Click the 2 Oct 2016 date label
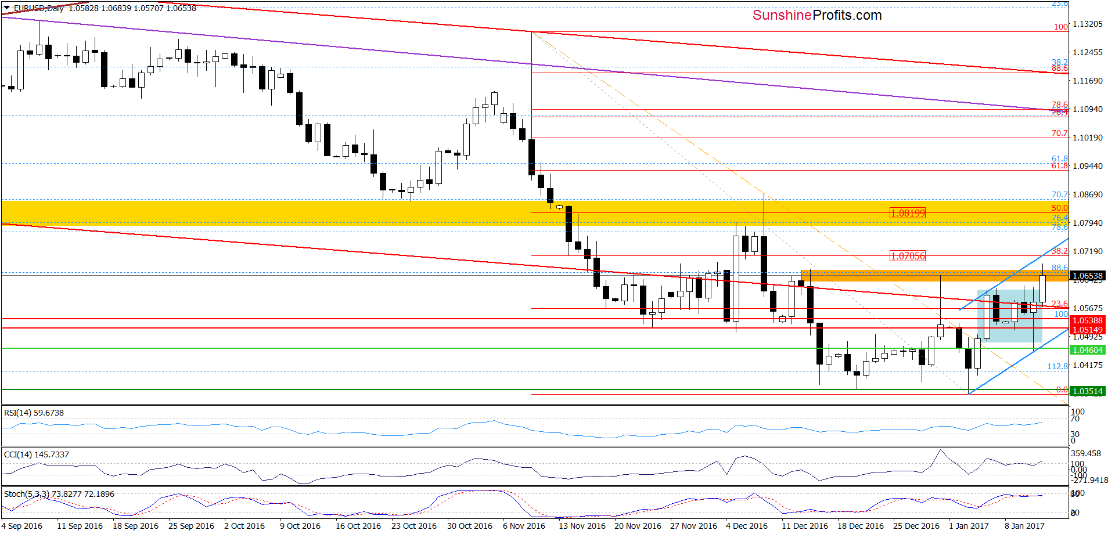 [244, 526]
